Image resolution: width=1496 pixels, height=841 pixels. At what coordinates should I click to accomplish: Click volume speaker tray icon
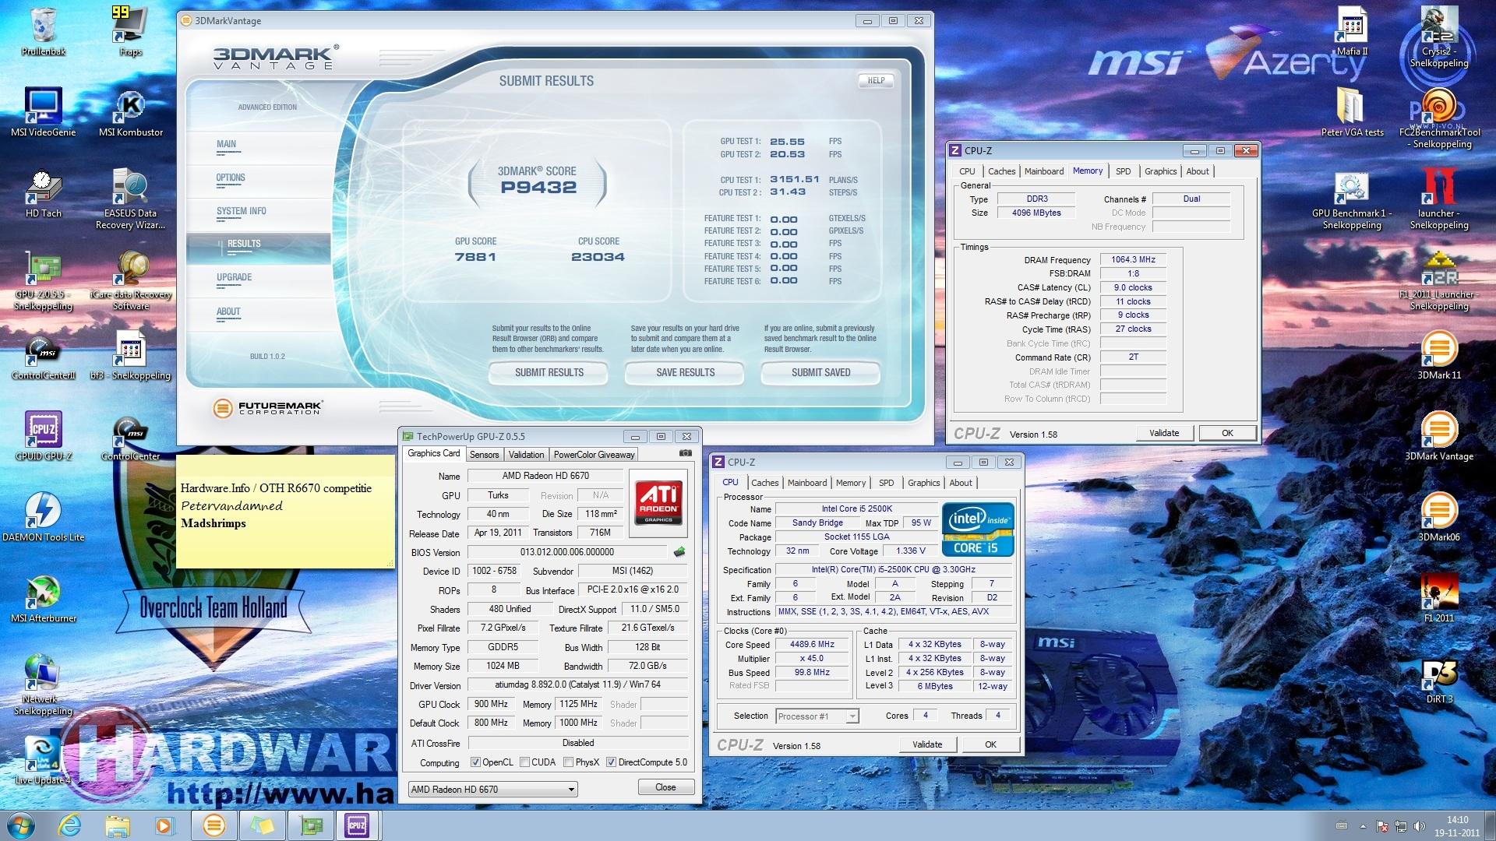tap(1419, 826)
